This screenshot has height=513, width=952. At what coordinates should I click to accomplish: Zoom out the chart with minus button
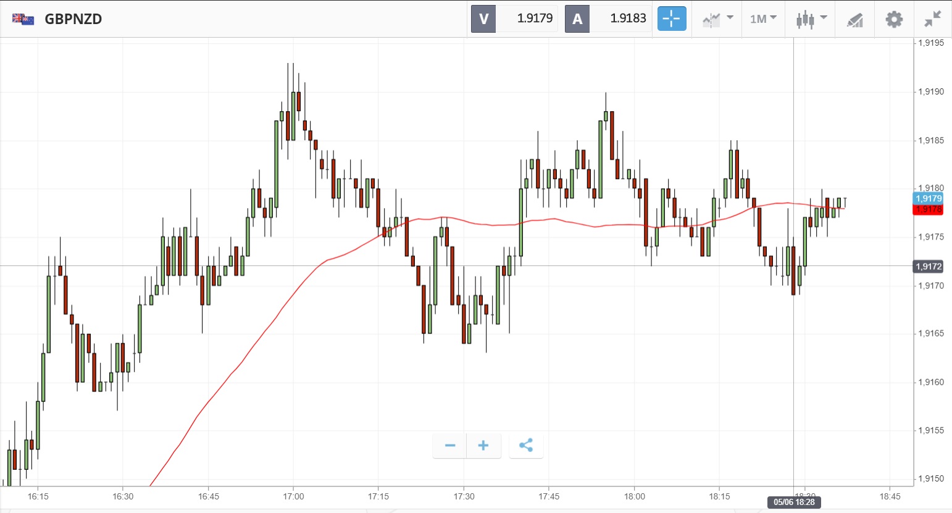449,446
